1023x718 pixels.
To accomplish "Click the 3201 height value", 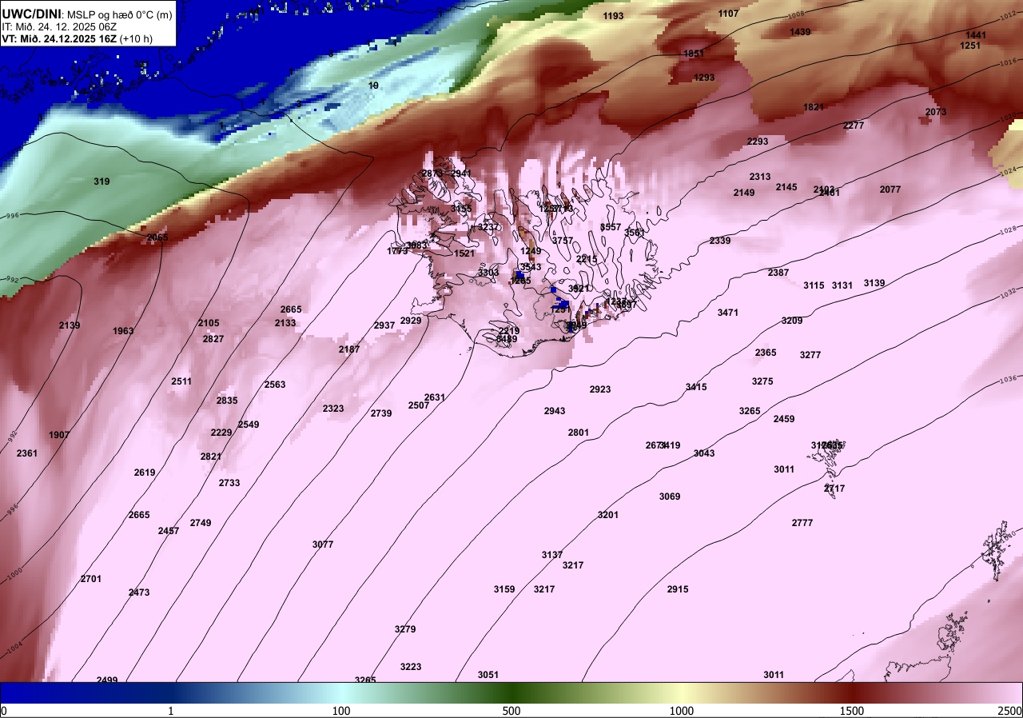I will (x=608, y=515).
